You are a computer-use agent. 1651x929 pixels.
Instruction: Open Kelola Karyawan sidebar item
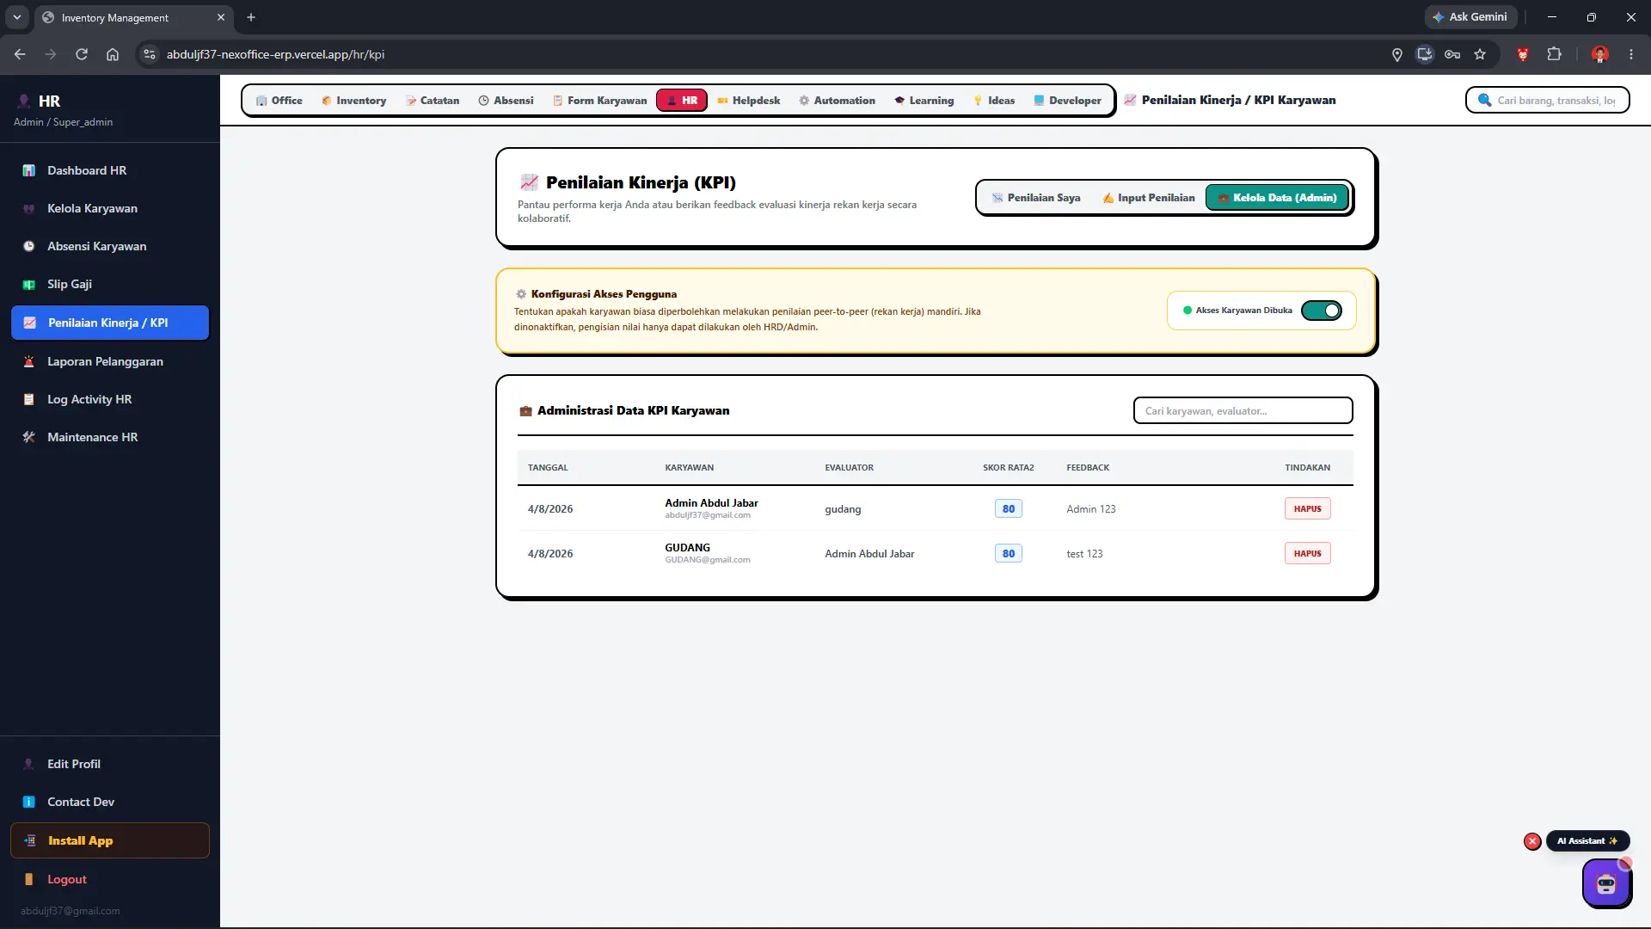tap(110, 208)
